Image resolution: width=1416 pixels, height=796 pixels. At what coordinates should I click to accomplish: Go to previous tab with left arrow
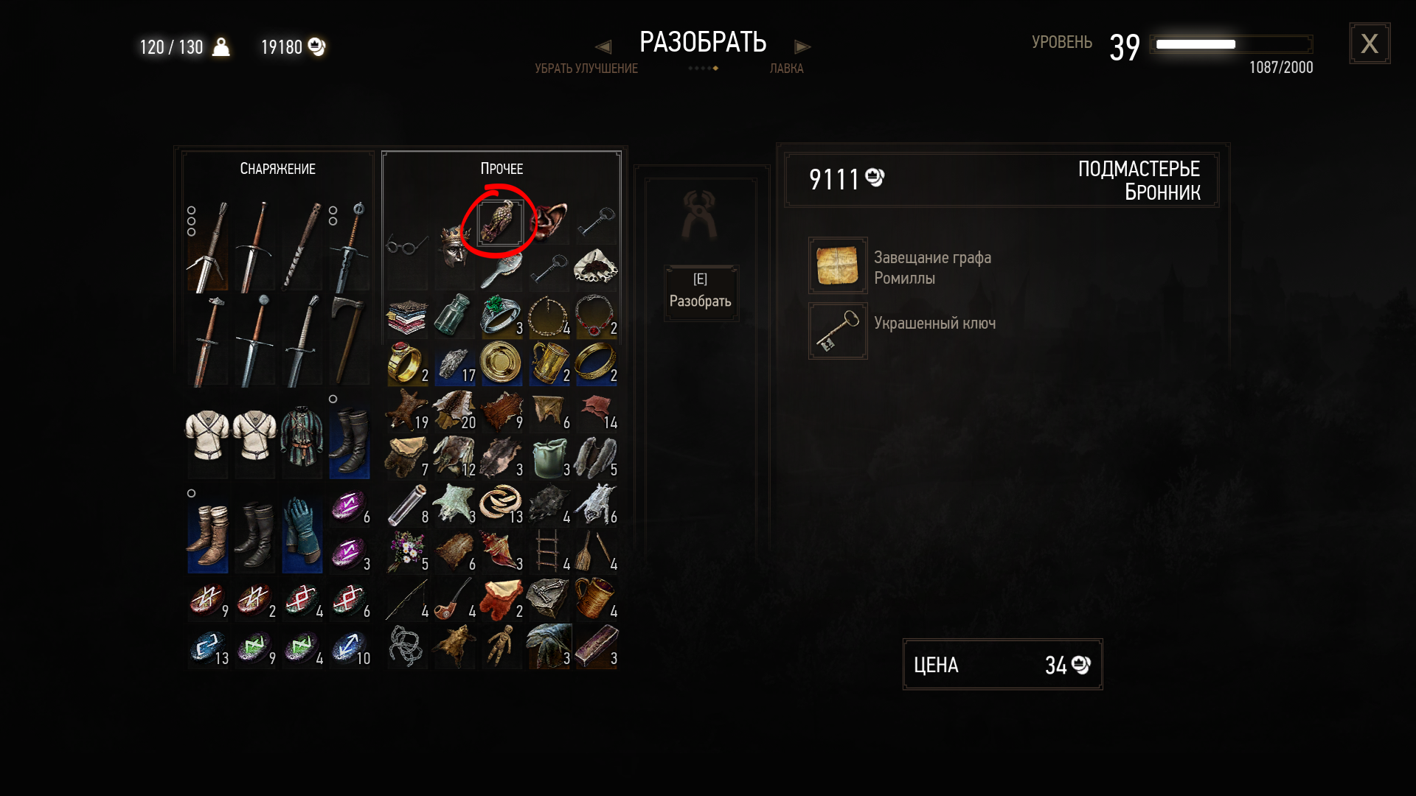tap(603, 46)
